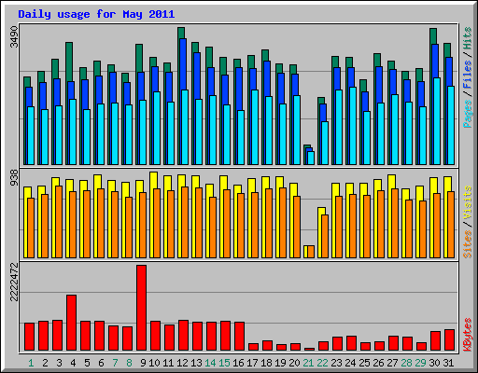Select day label 19 on the axis
The image size is (478, 373).
tap(280, 363)
